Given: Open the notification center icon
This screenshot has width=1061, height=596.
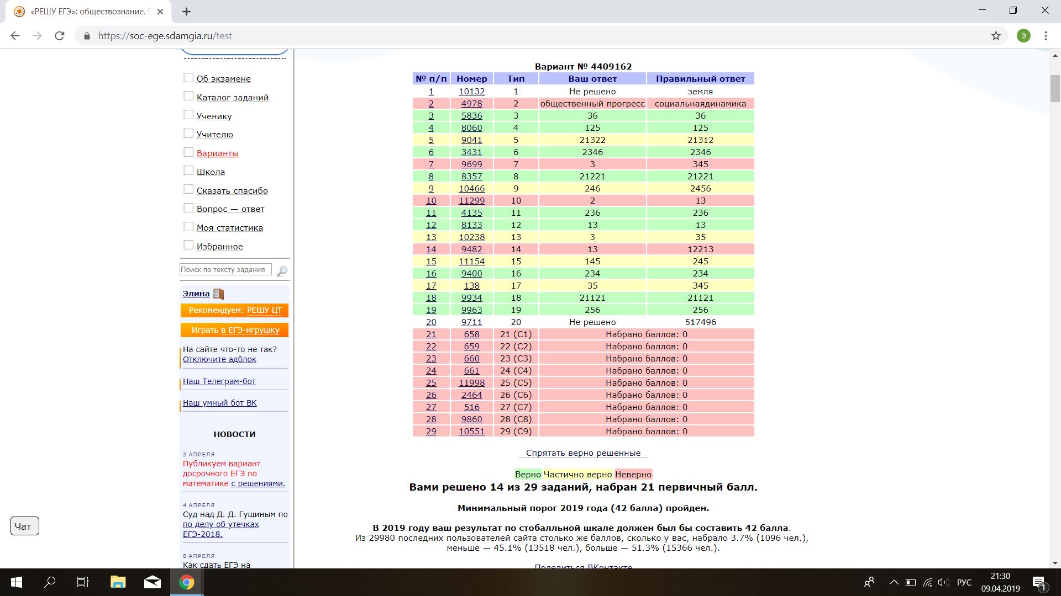Looking at the screenshot, I should point(1039,583).
